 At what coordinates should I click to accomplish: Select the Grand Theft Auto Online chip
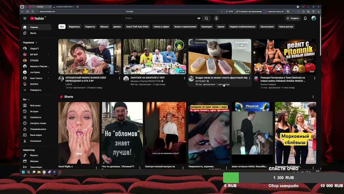(x=137, y=27)
